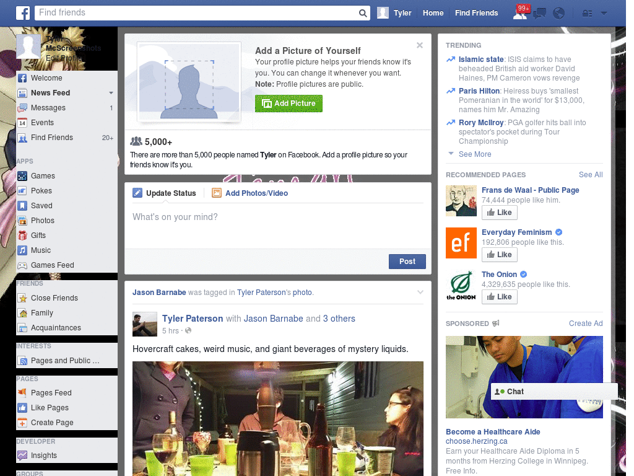The width and height of the screenshot is (634, 476).
Task: Like The Onion page
Action: click(500, 297)
